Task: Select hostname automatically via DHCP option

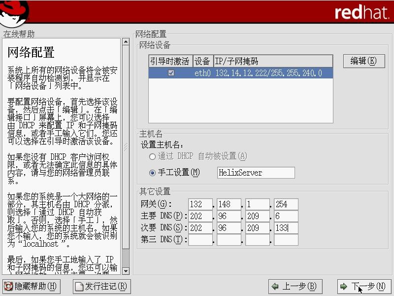Action: [152, 156]
